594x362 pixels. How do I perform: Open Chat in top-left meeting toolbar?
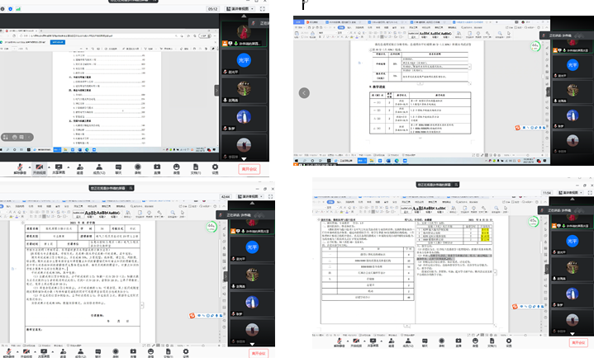(x=118, y=167)
